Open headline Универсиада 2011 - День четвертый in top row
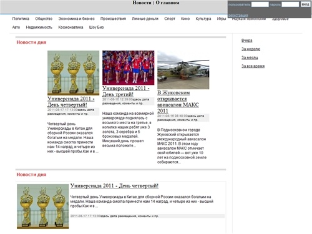This screenshot has height=234, width=312. click(x=71, y=102)
